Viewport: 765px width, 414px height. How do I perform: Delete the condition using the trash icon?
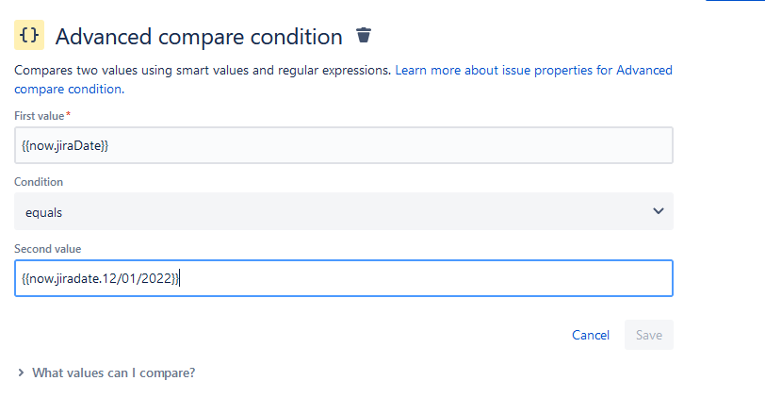click(x=364, y=36)
